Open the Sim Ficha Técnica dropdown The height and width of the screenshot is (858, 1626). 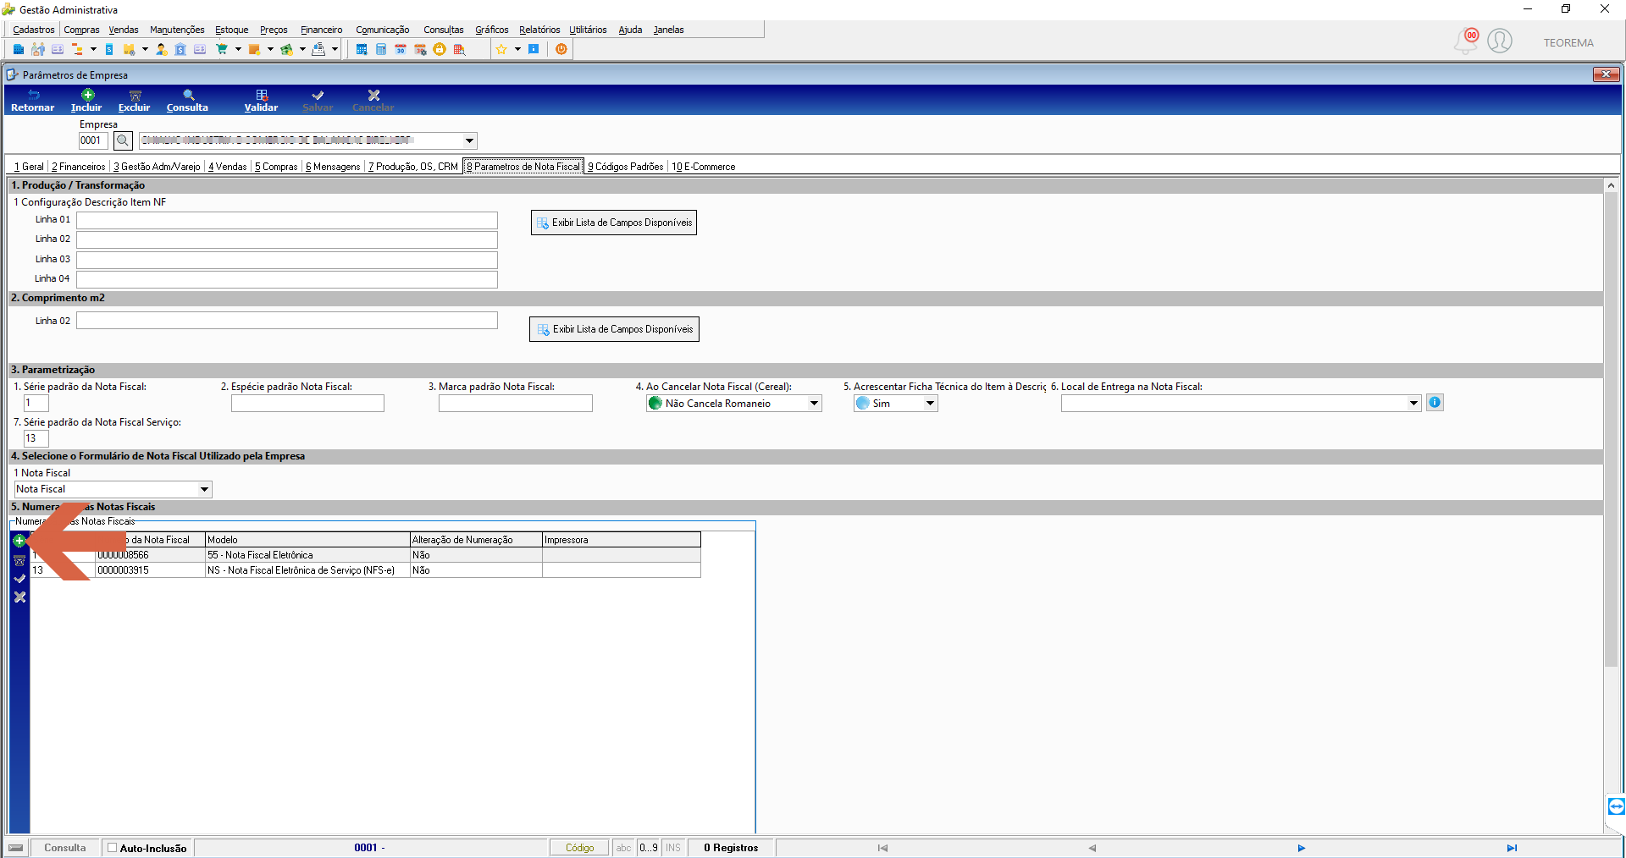[930, 404]
